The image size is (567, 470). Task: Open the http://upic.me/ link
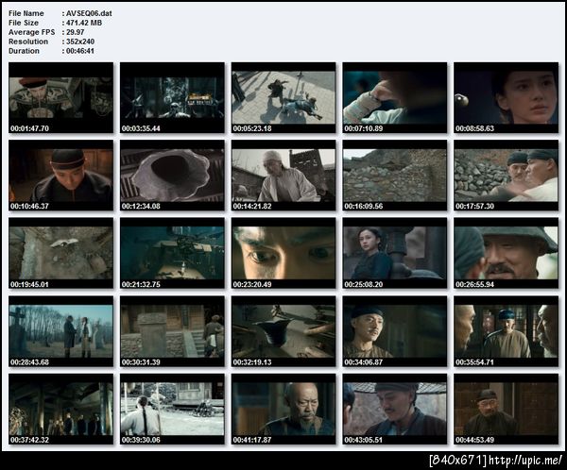click(x=525, y=461)
